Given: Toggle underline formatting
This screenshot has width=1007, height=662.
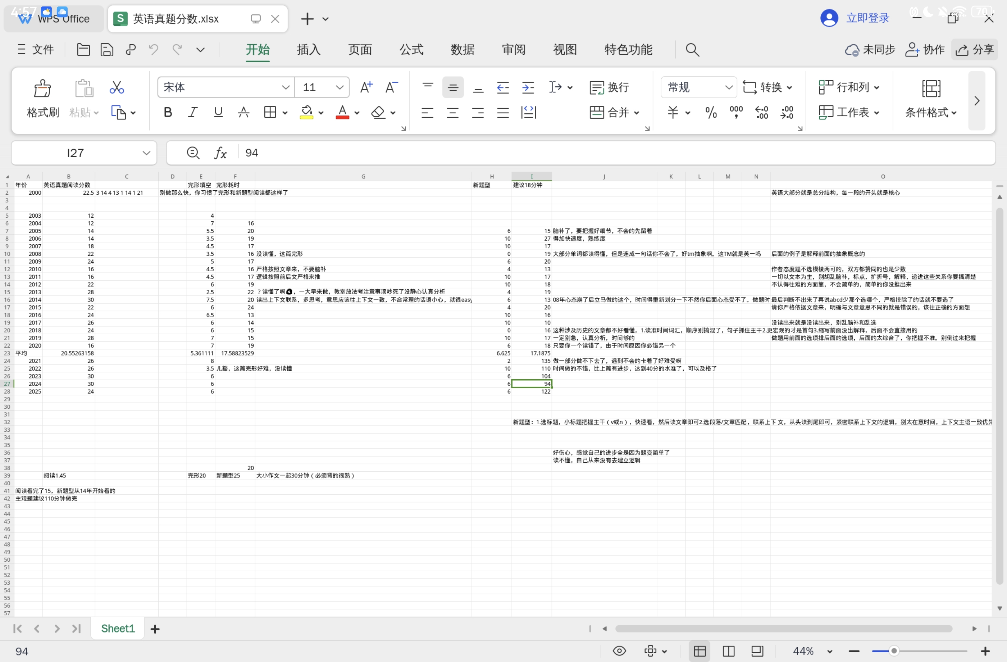Looking at the screenshot, I should click(218, 112).
